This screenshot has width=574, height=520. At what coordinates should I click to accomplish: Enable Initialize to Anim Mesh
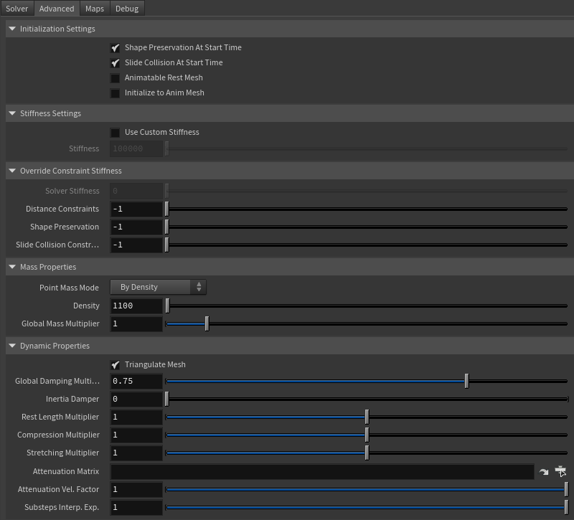[x=116, y=93]
